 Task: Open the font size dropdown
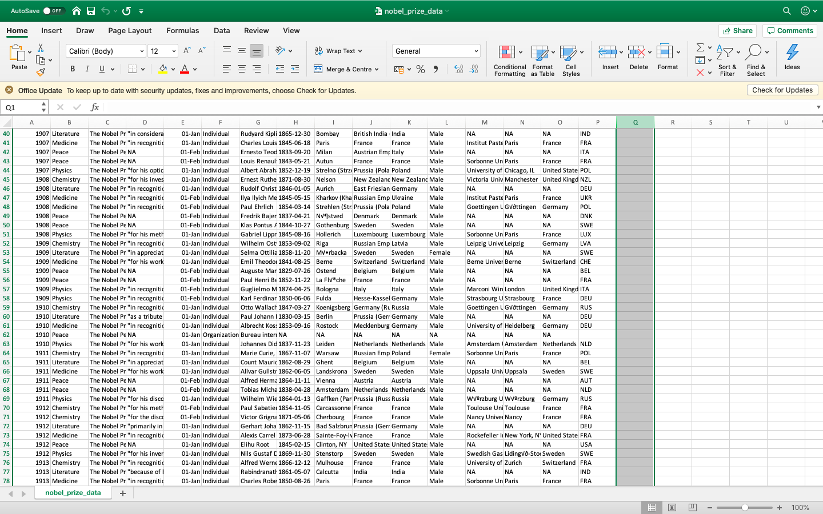173,51
